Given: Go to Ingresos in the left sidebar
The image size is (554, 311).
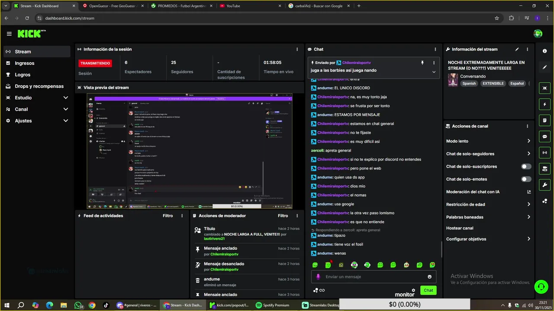Looking at the screenshot, I should point(36,63).
